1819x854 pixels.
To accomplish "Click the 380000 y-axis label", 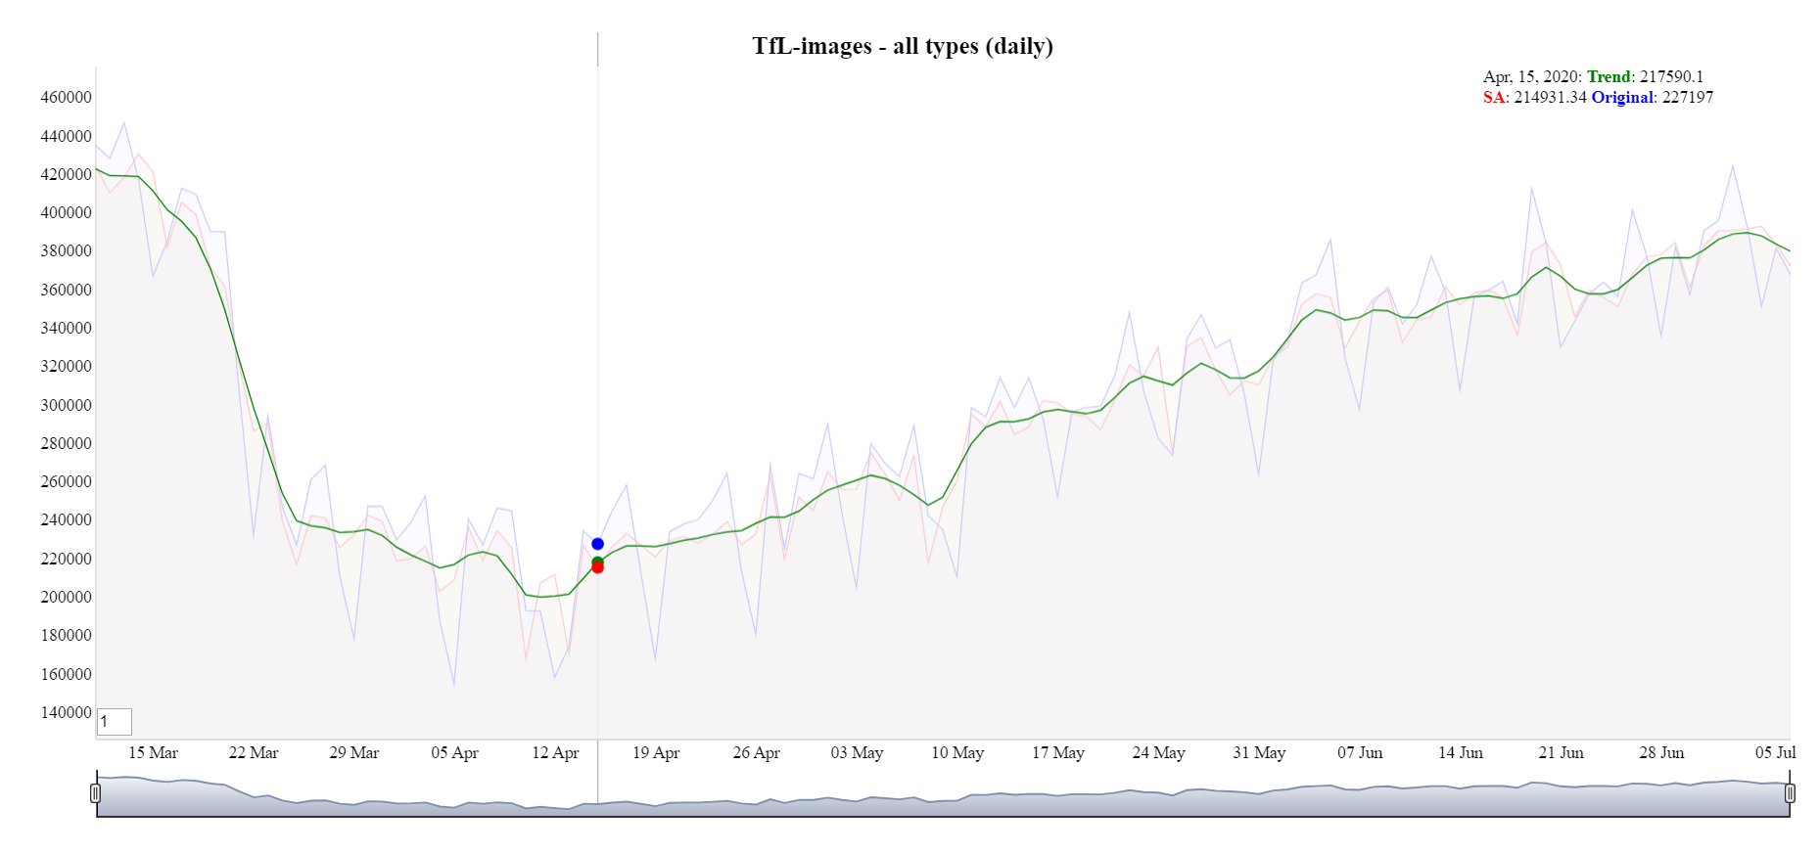I will coord(66,250).
